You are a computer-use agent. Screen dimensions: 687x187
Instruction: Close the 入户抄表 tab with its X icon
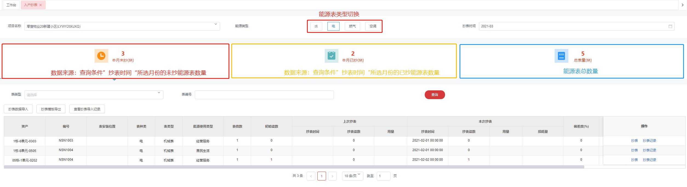coord(41,5)
